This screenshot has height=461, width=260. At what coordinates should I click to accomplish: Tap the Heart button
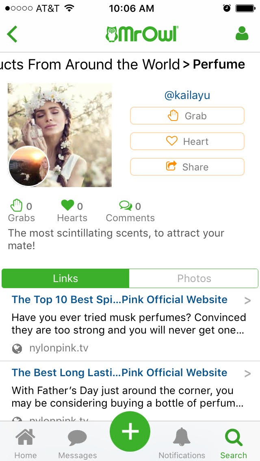(187, 141)
